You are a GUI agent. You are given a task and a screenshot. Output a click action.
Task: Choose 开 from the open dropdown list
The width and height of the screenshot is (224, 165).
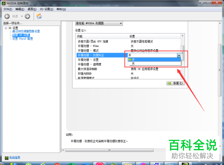tap(154, 59)
